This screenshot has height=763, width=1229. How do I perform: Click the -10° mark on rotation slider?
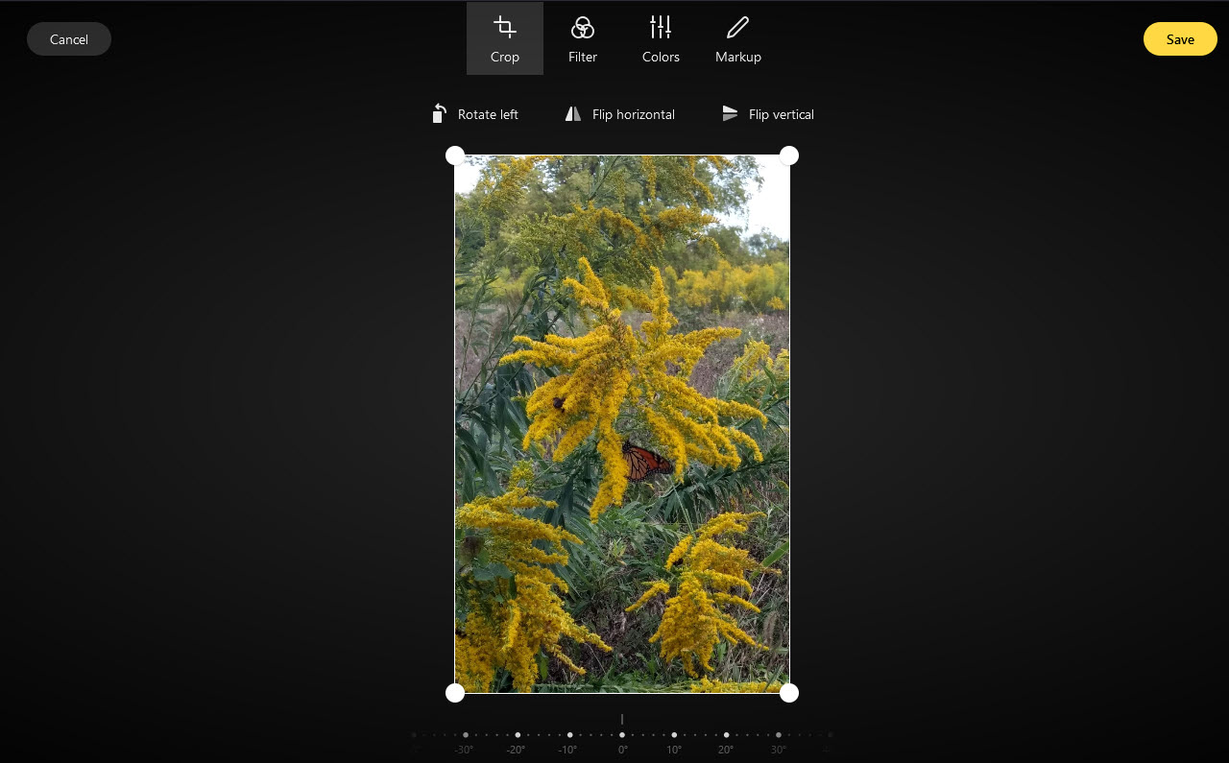pyautogui.click(x=569, y=735)
